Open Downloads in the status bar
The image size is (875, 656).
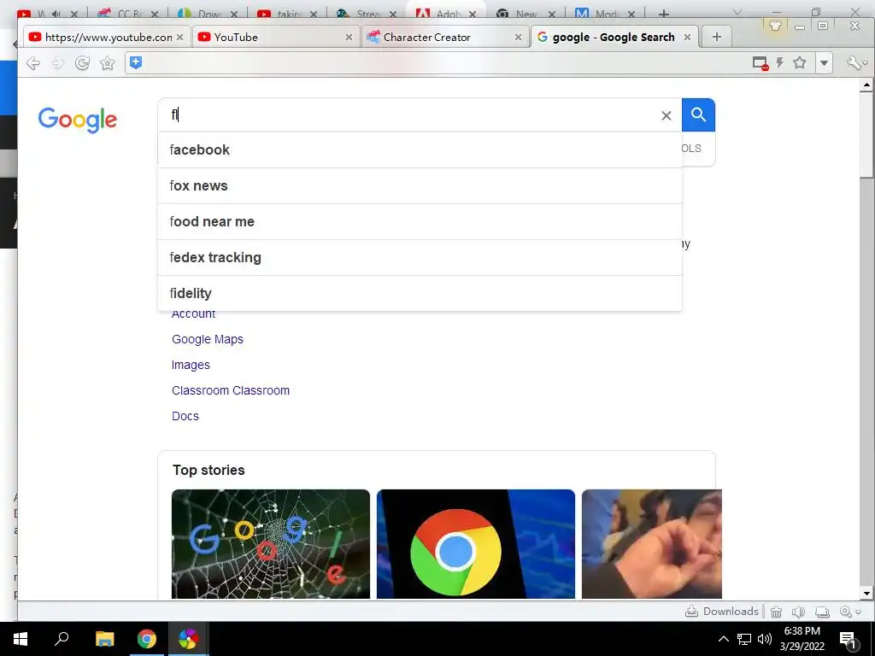721,612
